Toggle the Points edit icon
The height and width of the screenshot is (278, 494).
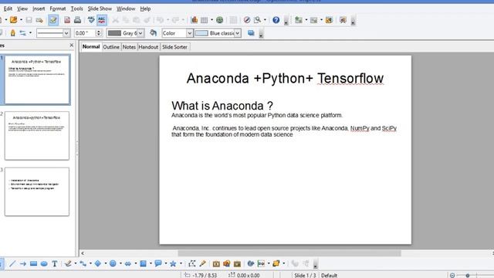tap(192, 263)
